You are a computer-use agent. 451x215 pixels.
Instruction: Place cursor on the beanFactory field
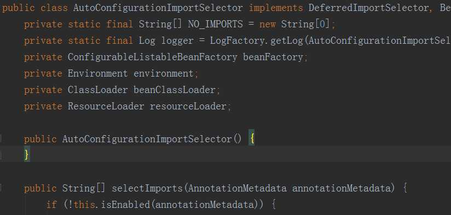[x=273, y=57]
